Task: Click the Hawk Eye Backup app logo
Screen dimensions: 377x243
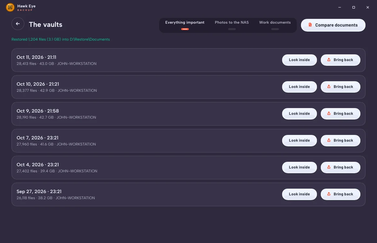Action: pos(10,7)
